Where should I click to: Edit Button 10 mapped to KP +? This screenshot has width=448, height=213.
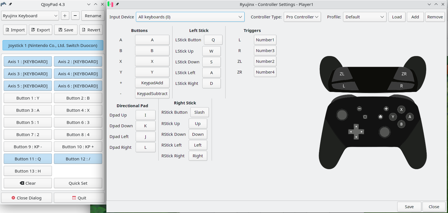pyautogui.click(x=78, y=147)
